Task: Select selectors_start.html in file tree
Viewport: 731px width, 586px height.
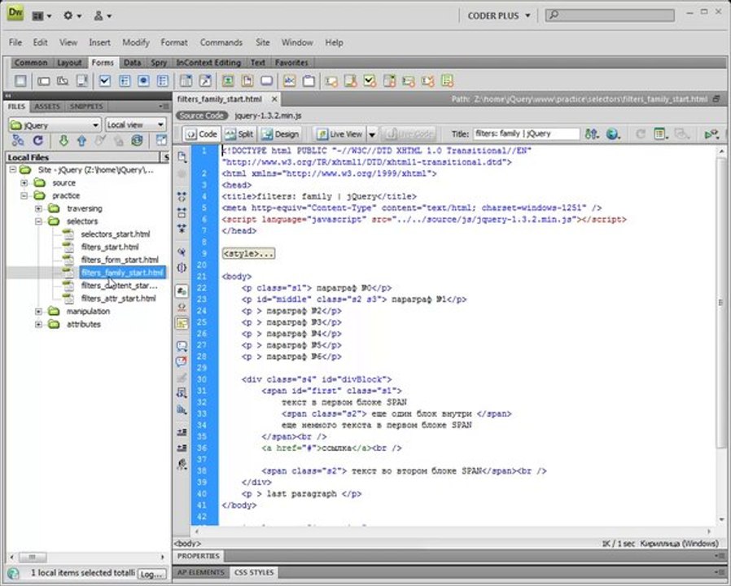Action: [x=115, y=234]
